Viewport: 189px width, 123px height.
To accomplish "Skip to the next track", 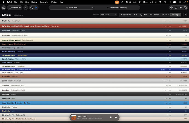I will click(x=116, y=117).
